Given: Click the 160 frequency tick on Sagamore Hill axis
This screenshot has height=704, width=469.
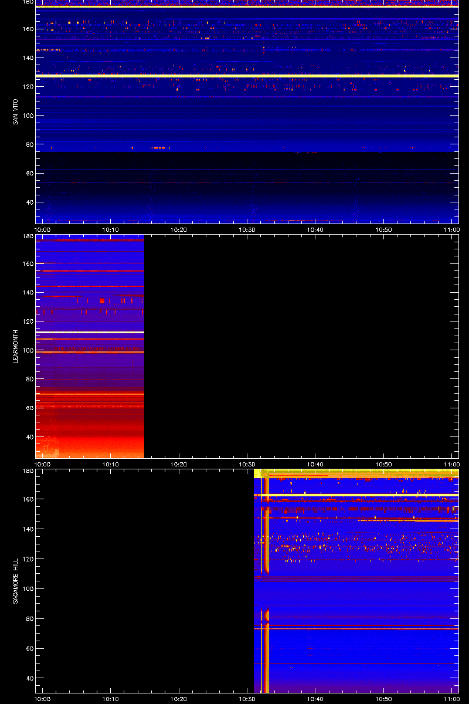Looking at the screenshot, I should [28, 499].
